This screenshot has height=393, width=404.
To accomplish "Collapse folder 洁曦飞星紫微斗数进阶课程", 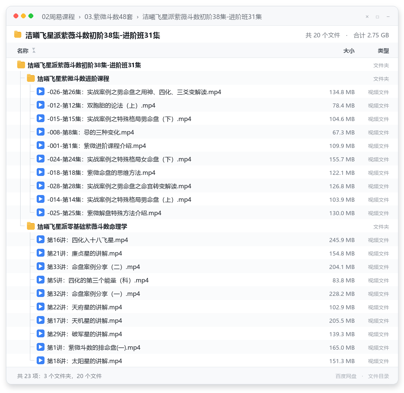I will point(73,78).
